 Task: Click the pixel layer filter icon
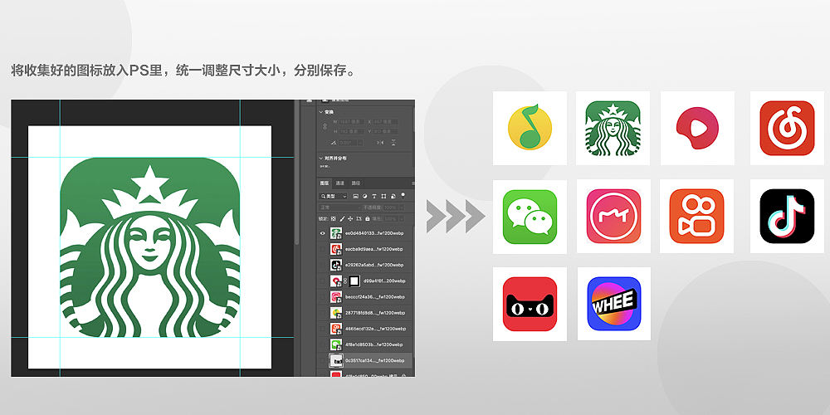[x=356, y=197]
